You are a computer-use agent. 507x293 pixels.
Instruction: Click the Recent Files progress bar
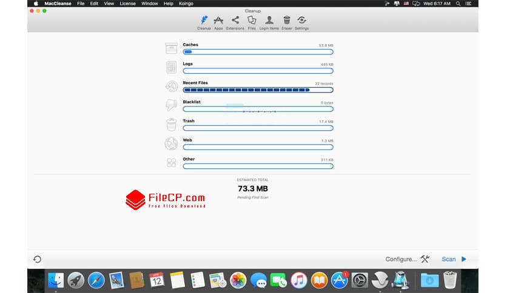tap(258, 90)
